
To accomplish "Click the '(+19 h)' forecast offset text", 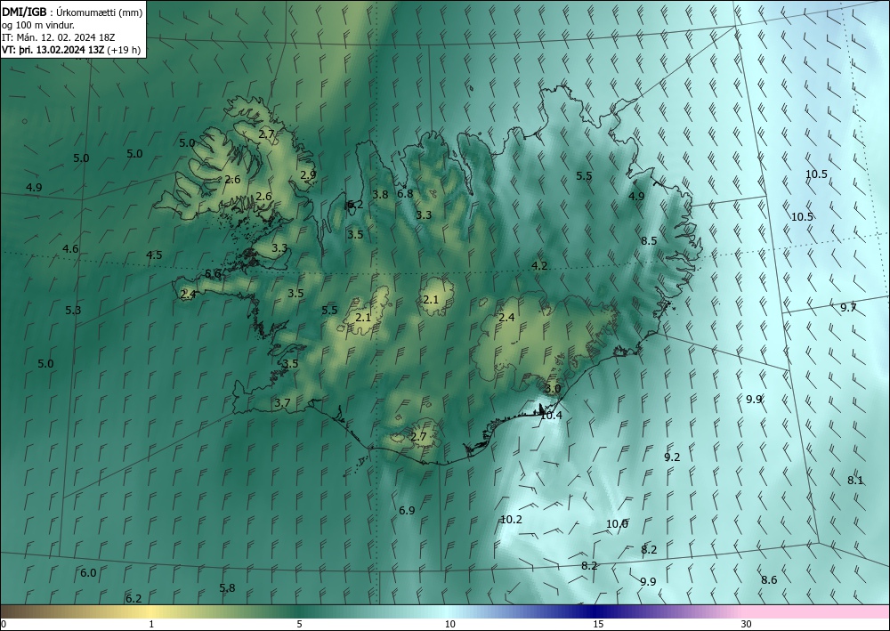I will point(124,50).
